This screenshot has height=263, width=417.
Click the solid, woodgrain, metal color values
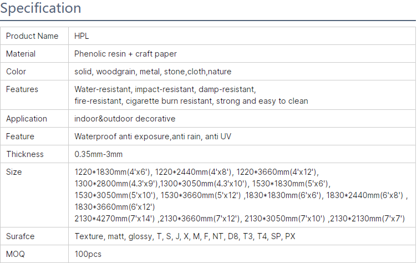(x=152, y=72)
